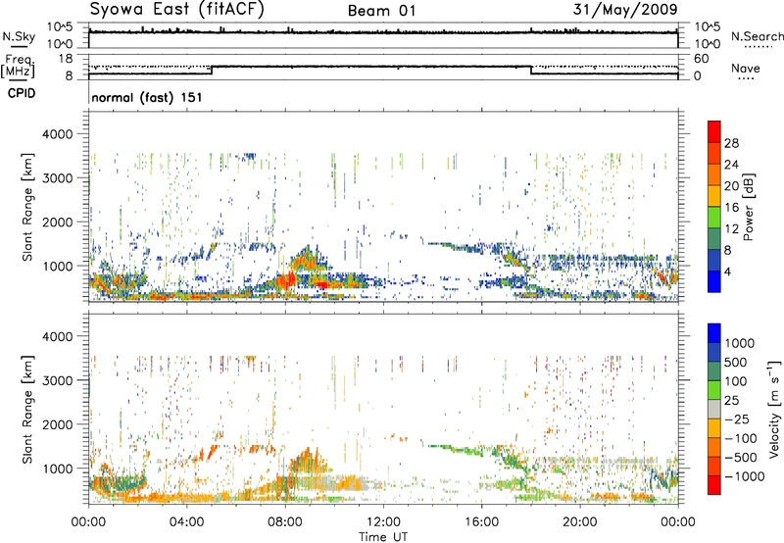Pick the red bottom segment of velocity color bar
The image size is (784, 543).
pyautogui.click(x=714, y=485)
